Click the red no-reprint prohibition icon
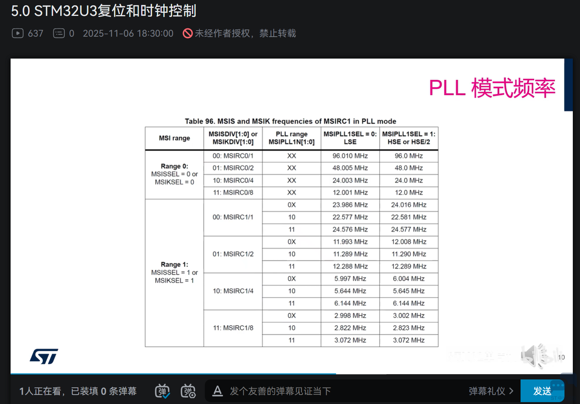 click(187, 33)
